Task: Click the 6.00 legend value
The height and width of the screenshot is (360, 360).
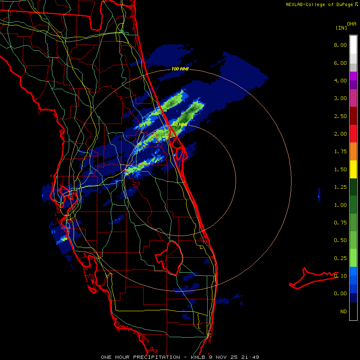Action: (340, 63)
